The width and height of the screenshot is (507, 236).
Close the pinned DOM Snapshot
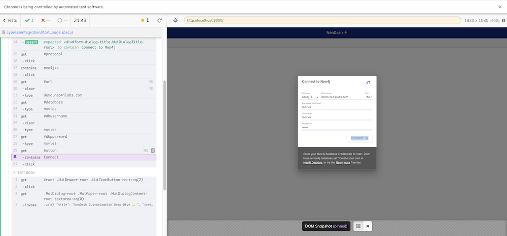click(368, 226)
